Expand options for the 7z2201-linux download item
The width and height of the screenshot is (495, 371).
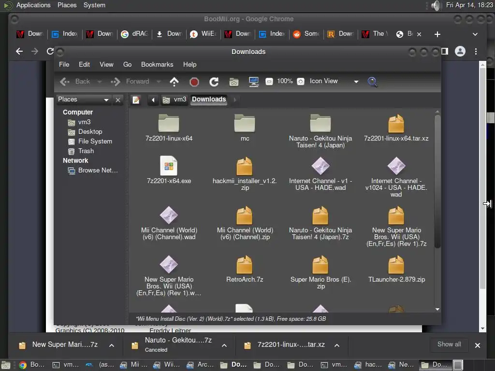click(x=337, y=345)
